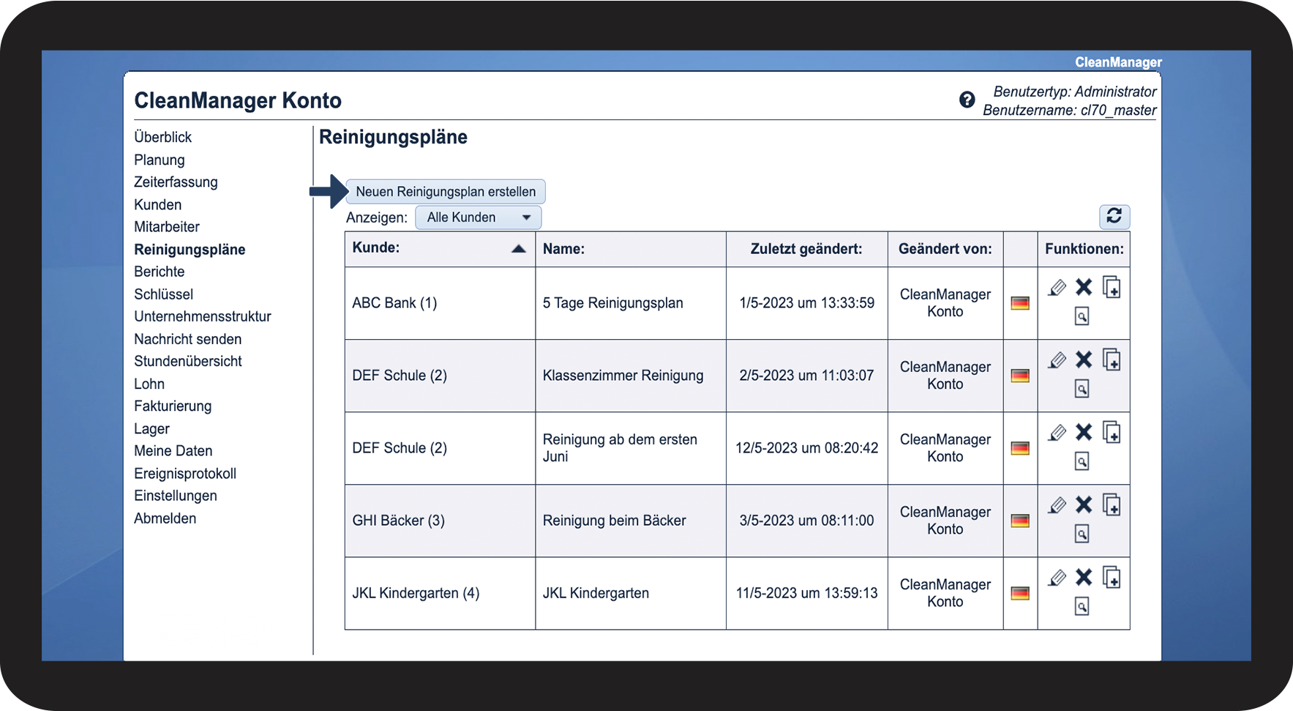Image resolution: width=1293 pixels, height=711 pixels.
Task: Sort by Kunde column arrow
Action: 518,249
